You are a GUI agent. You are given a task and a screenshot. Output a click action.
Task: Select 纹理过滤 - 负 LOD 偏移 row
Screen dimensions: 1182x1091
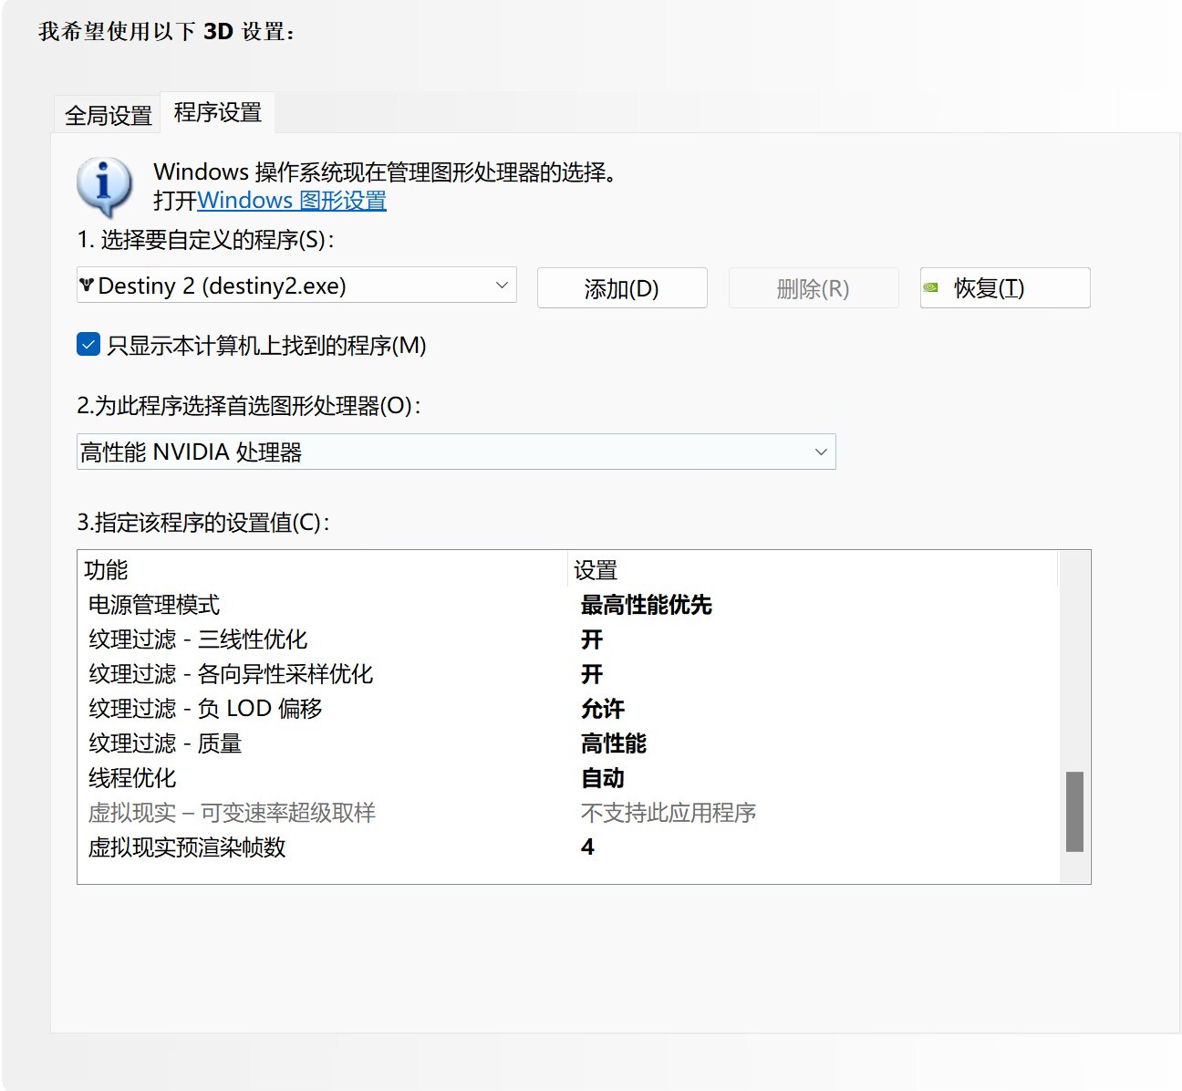(x=568, y=709)
